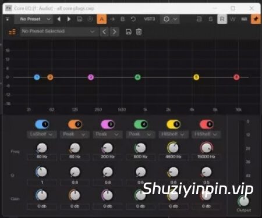
Task: Click the Output level knob
Action: click(x=244, y=201)
